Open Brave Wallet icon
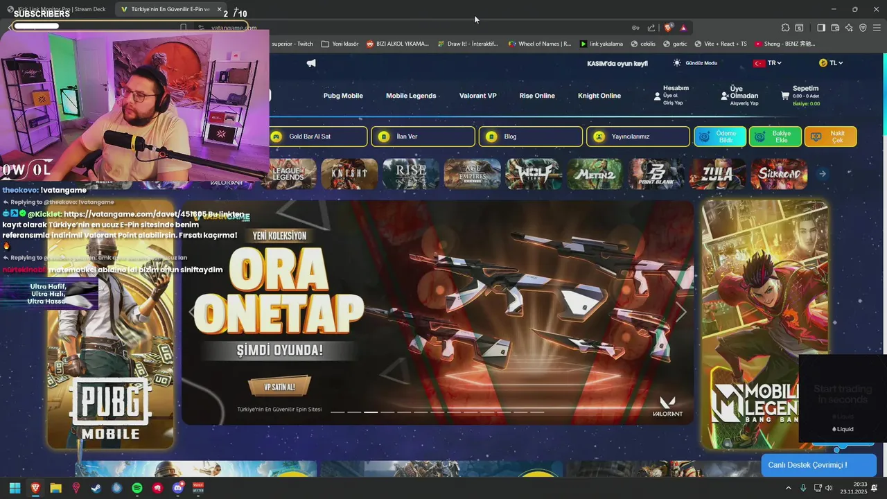 pos(835,28)
